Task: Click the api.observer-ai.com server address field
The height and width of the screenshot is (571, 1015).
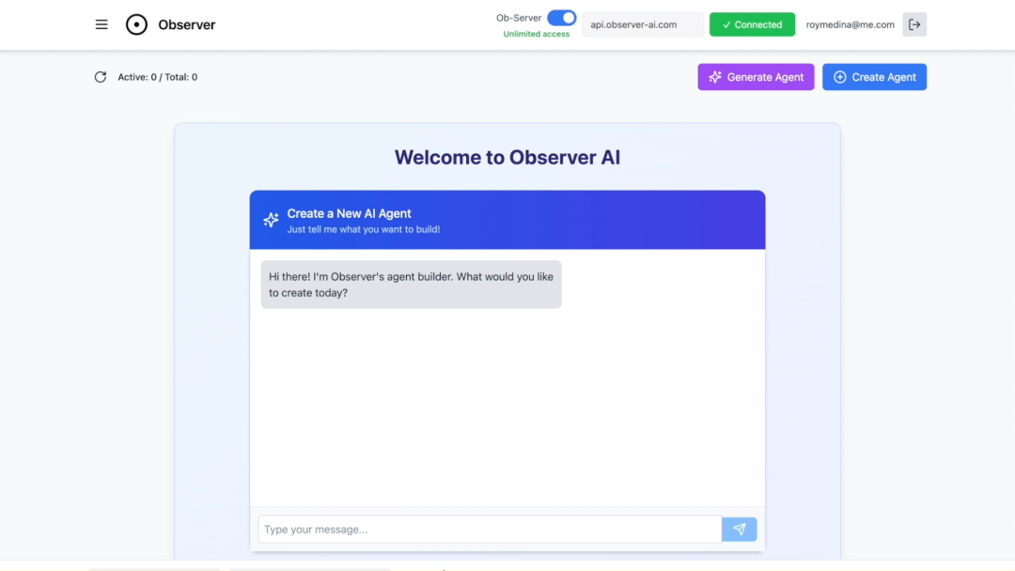Action: coord(642,24)
